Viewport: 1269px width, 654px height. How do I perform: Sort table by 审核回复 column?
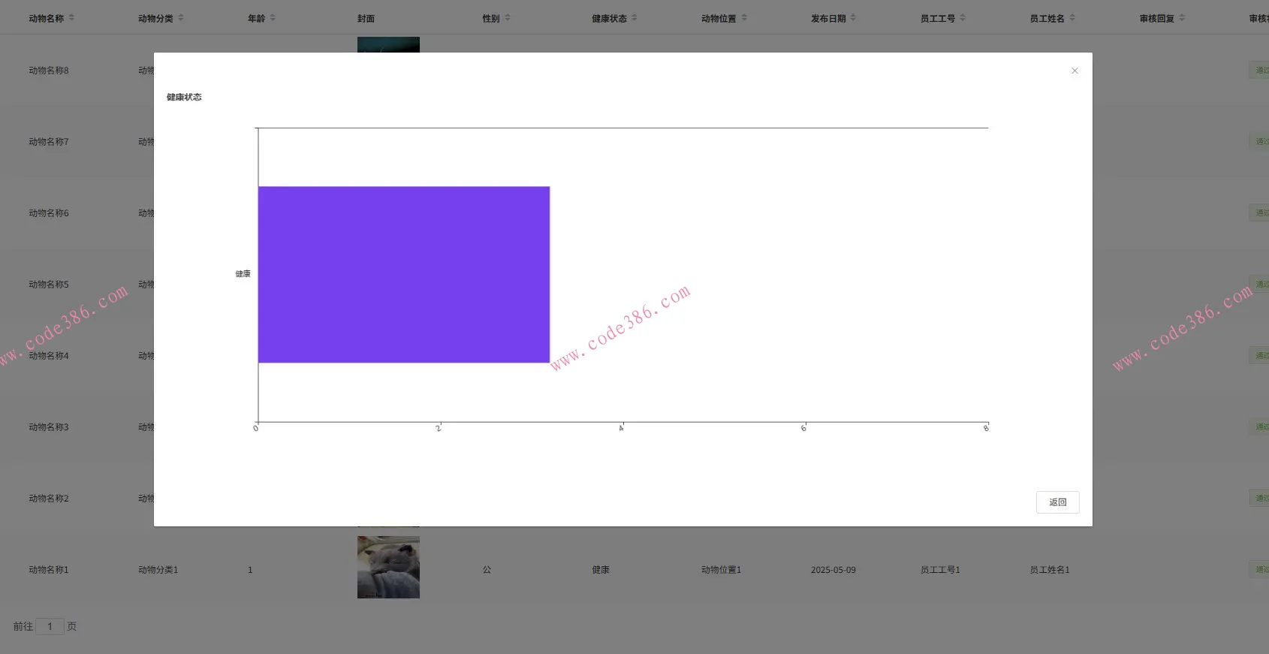tap(1182, 18)
